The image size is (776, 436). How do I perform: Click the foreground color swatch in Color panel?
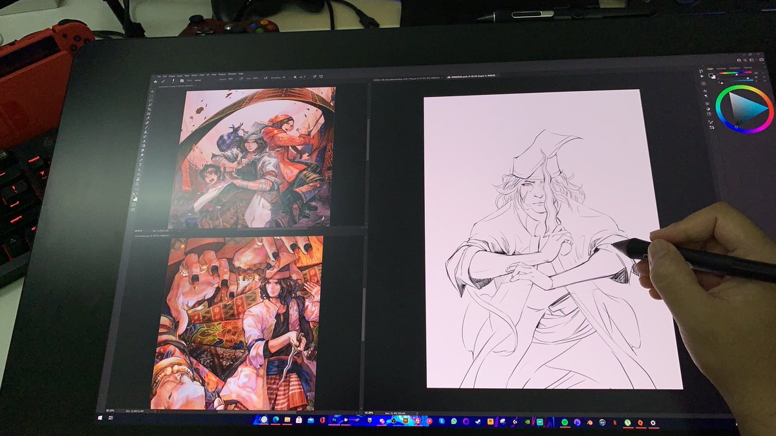(710, 74)
